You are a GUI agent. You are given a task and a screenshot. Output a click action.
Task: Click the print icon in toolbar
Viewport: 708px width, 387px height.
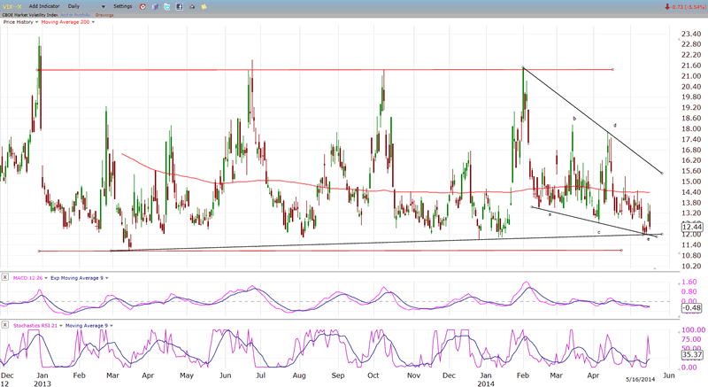point(191,6)
